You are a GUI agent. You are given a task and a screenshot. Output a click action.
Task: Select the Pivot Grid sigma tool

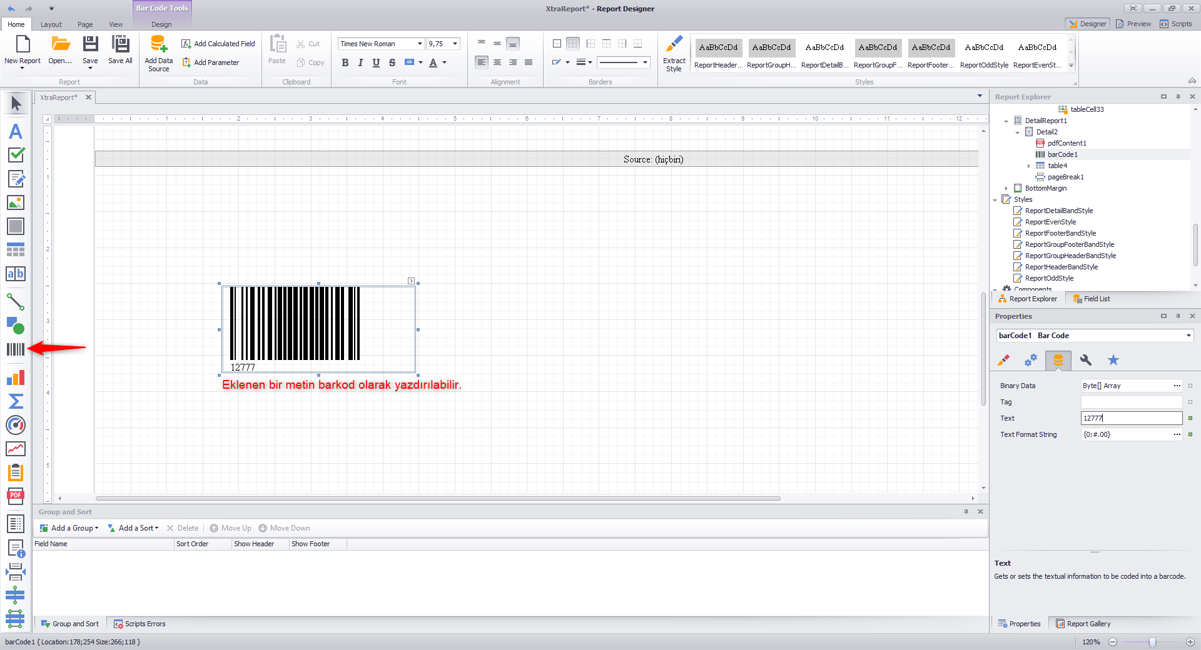coord(16,401)
